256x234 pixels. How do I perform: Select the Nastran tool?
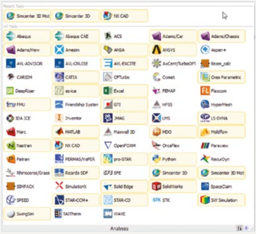pyautogui.click(x=27, y=146)
